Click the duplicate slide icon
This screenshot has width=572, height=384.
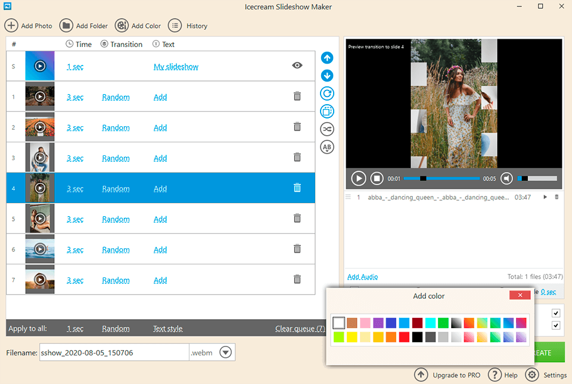[327, 111]
